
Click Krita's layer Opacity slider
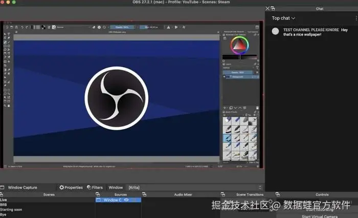[x=238, y=72]
